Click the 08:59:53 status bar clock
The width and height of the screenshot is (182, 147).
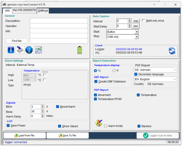click(x=173, y=142)
